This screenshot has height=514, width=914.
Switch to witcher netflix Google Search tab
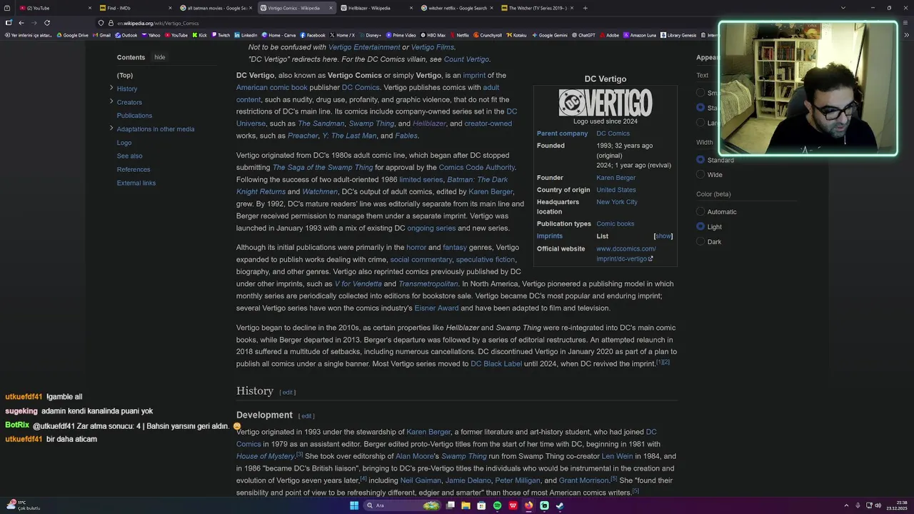coord(458,8)
